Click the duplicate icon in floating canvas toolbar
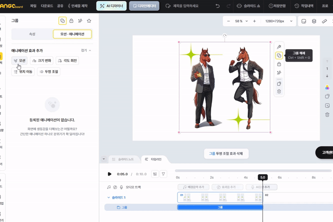 click(279, 84)
